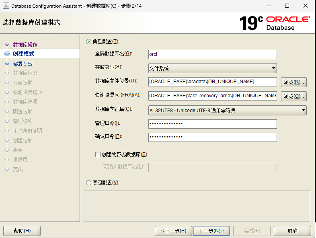Focus the 确认口令 password field
This screenshot has height=238, width=316.
coord(213,137)
